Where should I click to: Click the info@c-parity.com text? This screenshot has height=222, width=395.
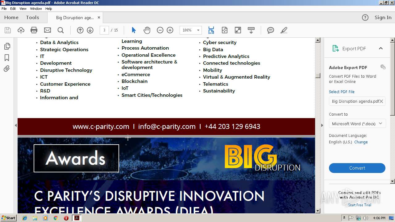pos(167,126)
